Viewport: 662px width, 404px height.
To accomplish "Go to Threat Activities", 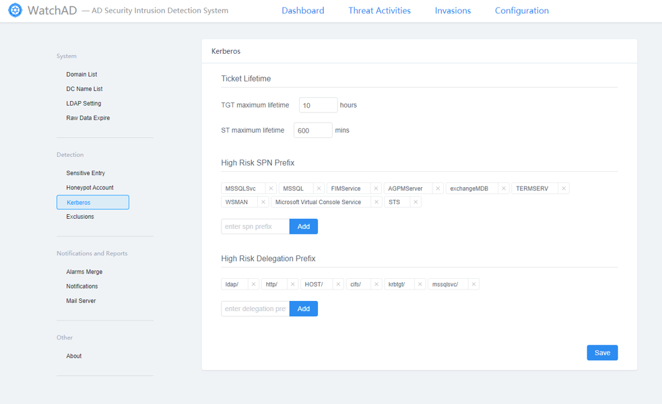I will [379, 11].
